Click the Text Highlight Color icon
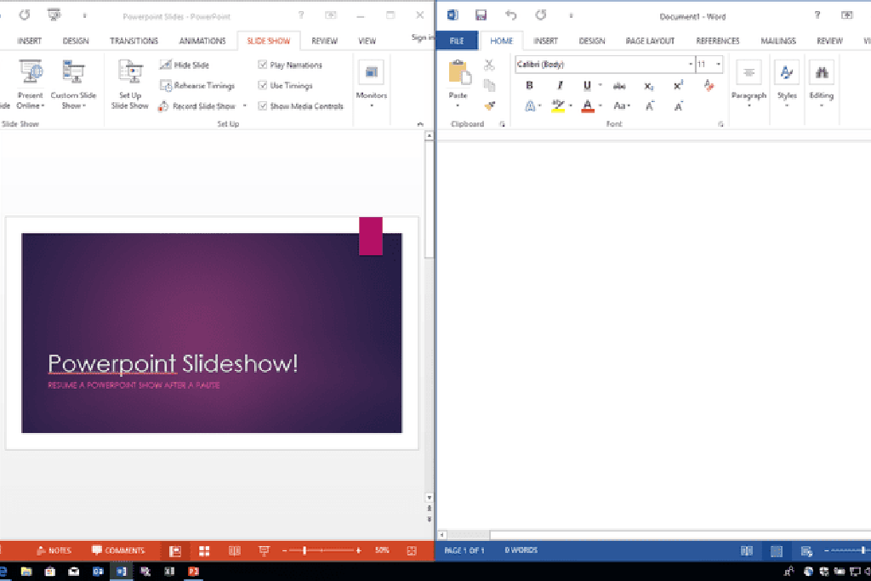Image resolution: width=871 pixels, height=581 pixels. coord(558,106)
